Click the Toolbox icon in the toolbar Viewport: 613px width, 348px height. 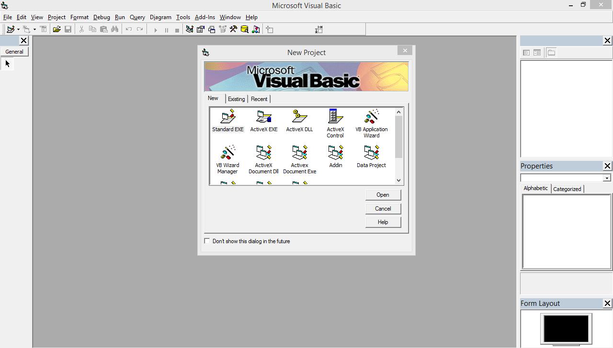233,29
